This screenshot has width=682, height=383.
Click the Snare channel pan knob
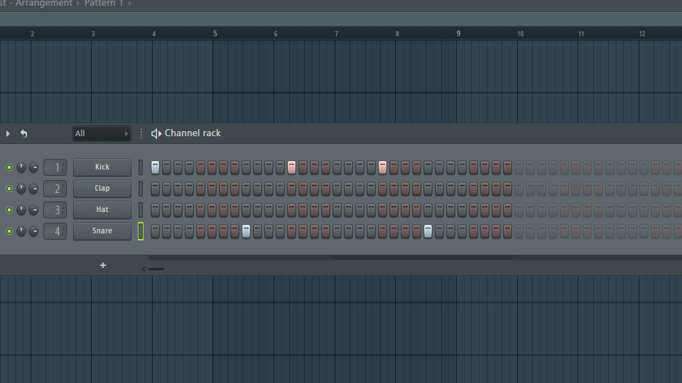click(x=21, y=231)
